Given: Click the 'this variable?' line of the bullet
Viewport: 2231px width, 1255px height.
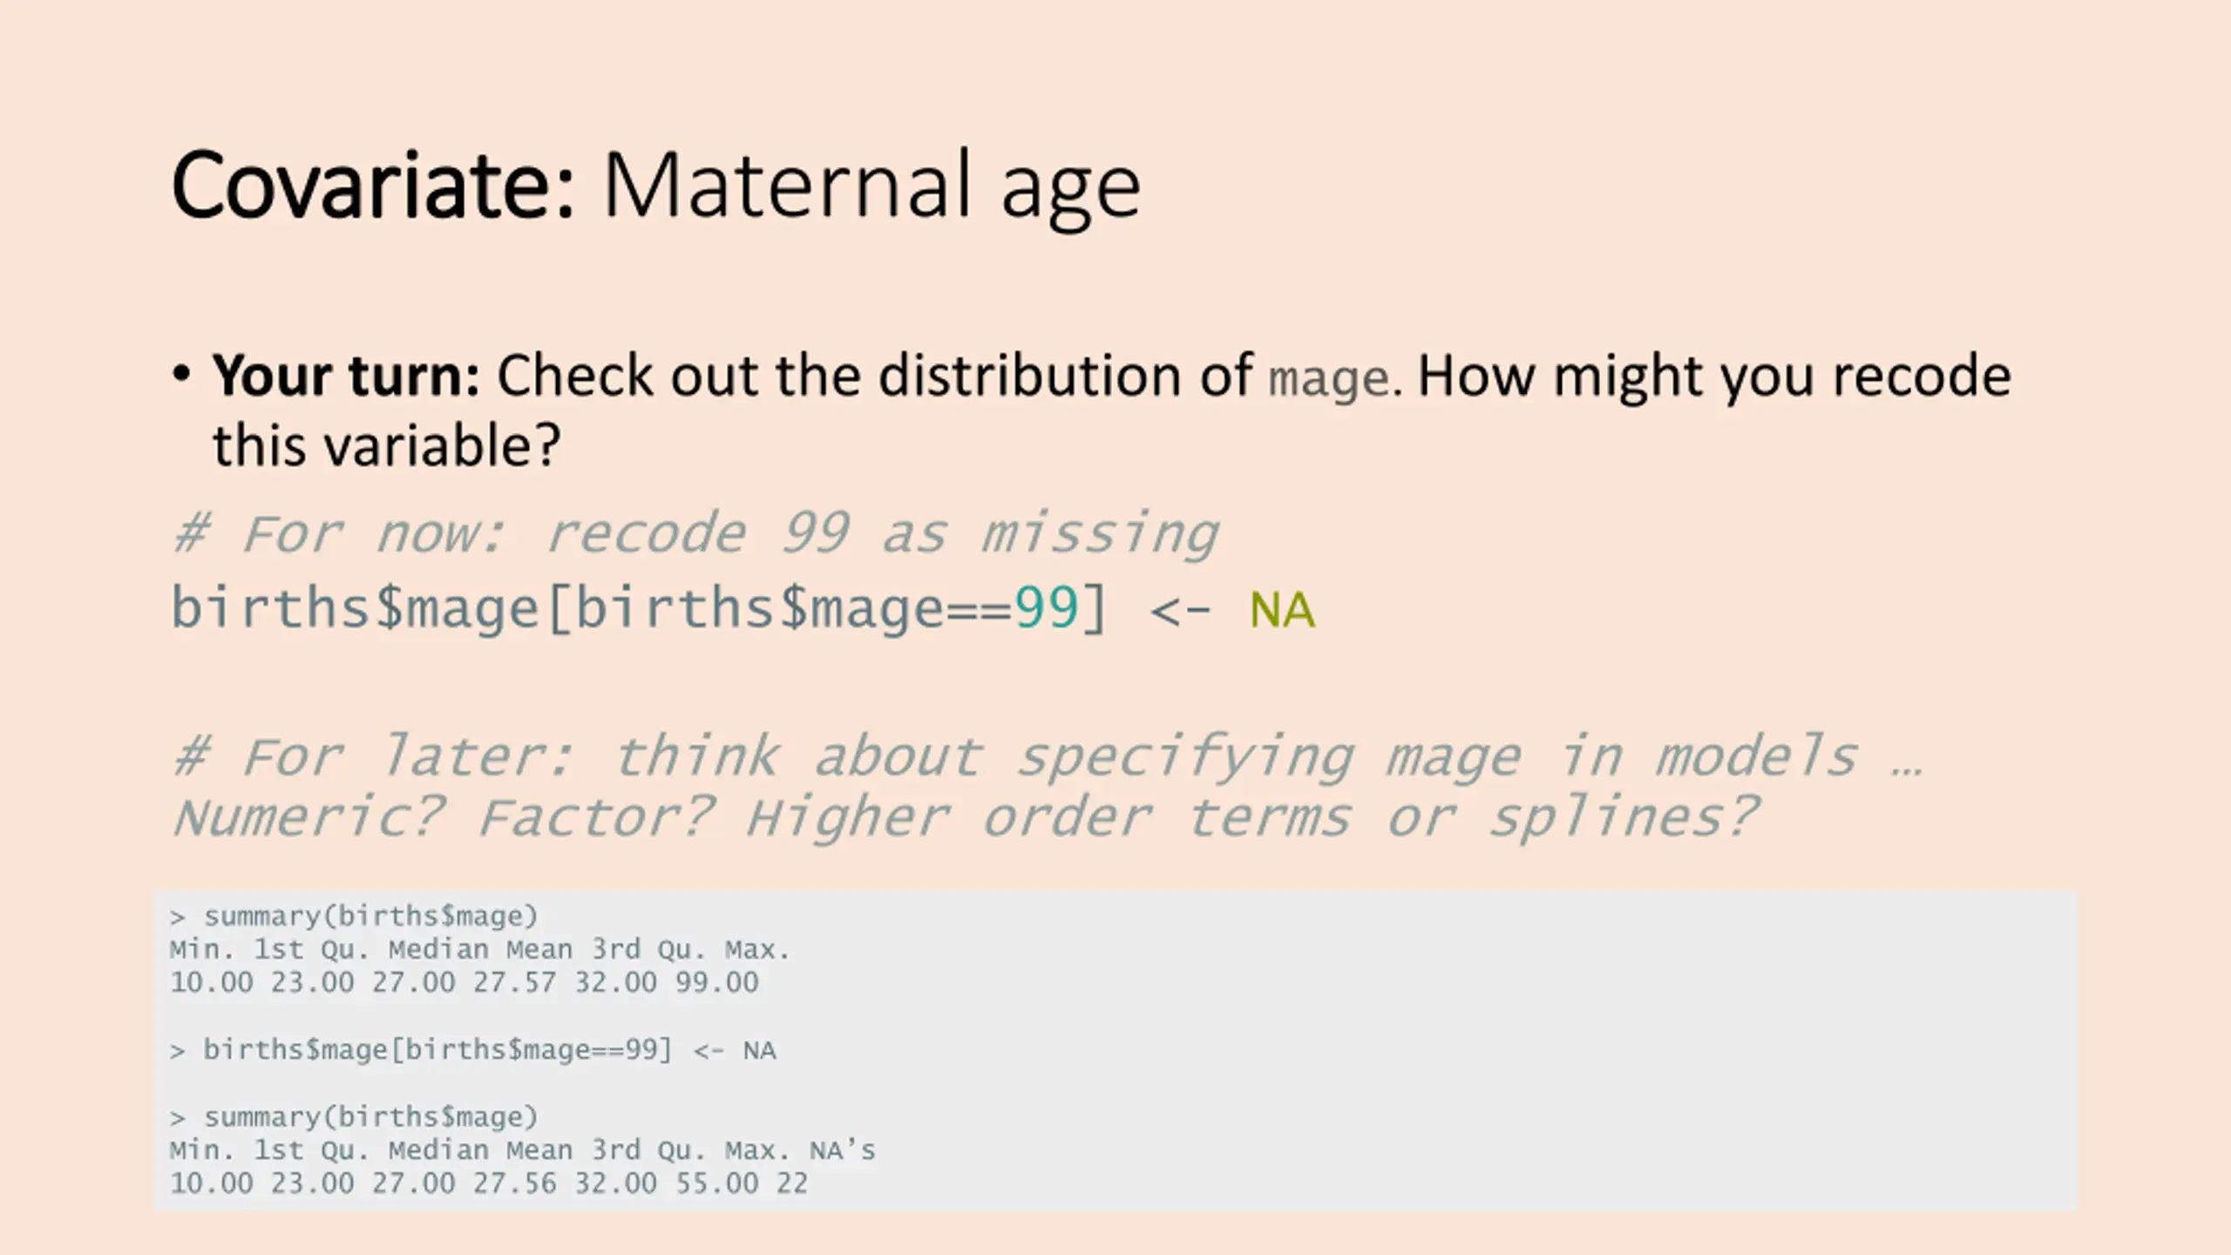Looking at the screenshot, I should pos(386,446).
